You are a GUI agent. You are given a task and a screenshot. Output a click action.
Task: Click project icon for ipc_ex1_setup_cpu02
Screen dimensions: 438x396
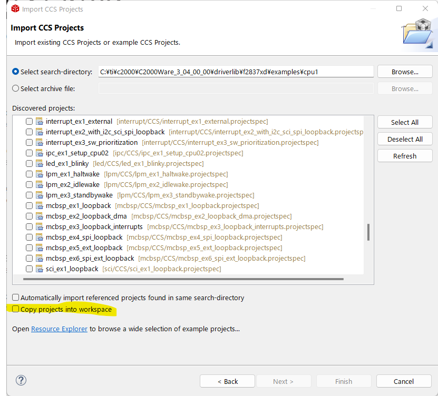pyautogui.click(x=40, y=153)
